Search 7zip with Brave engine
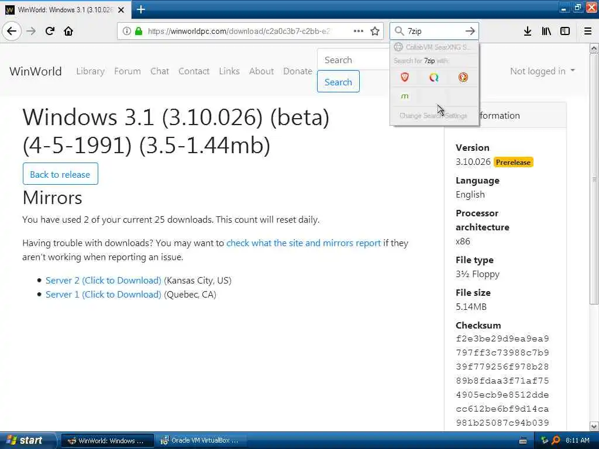Viewport: 599px width, 449px height. pyautogui.click(x=405, y=78)
